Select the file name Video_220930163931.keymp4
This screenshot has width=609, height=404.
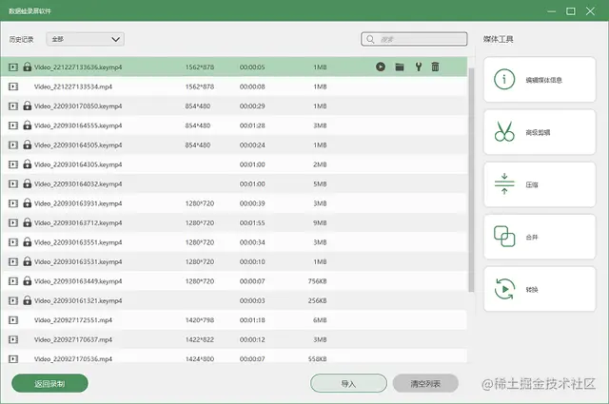click(x=78, y=203)
